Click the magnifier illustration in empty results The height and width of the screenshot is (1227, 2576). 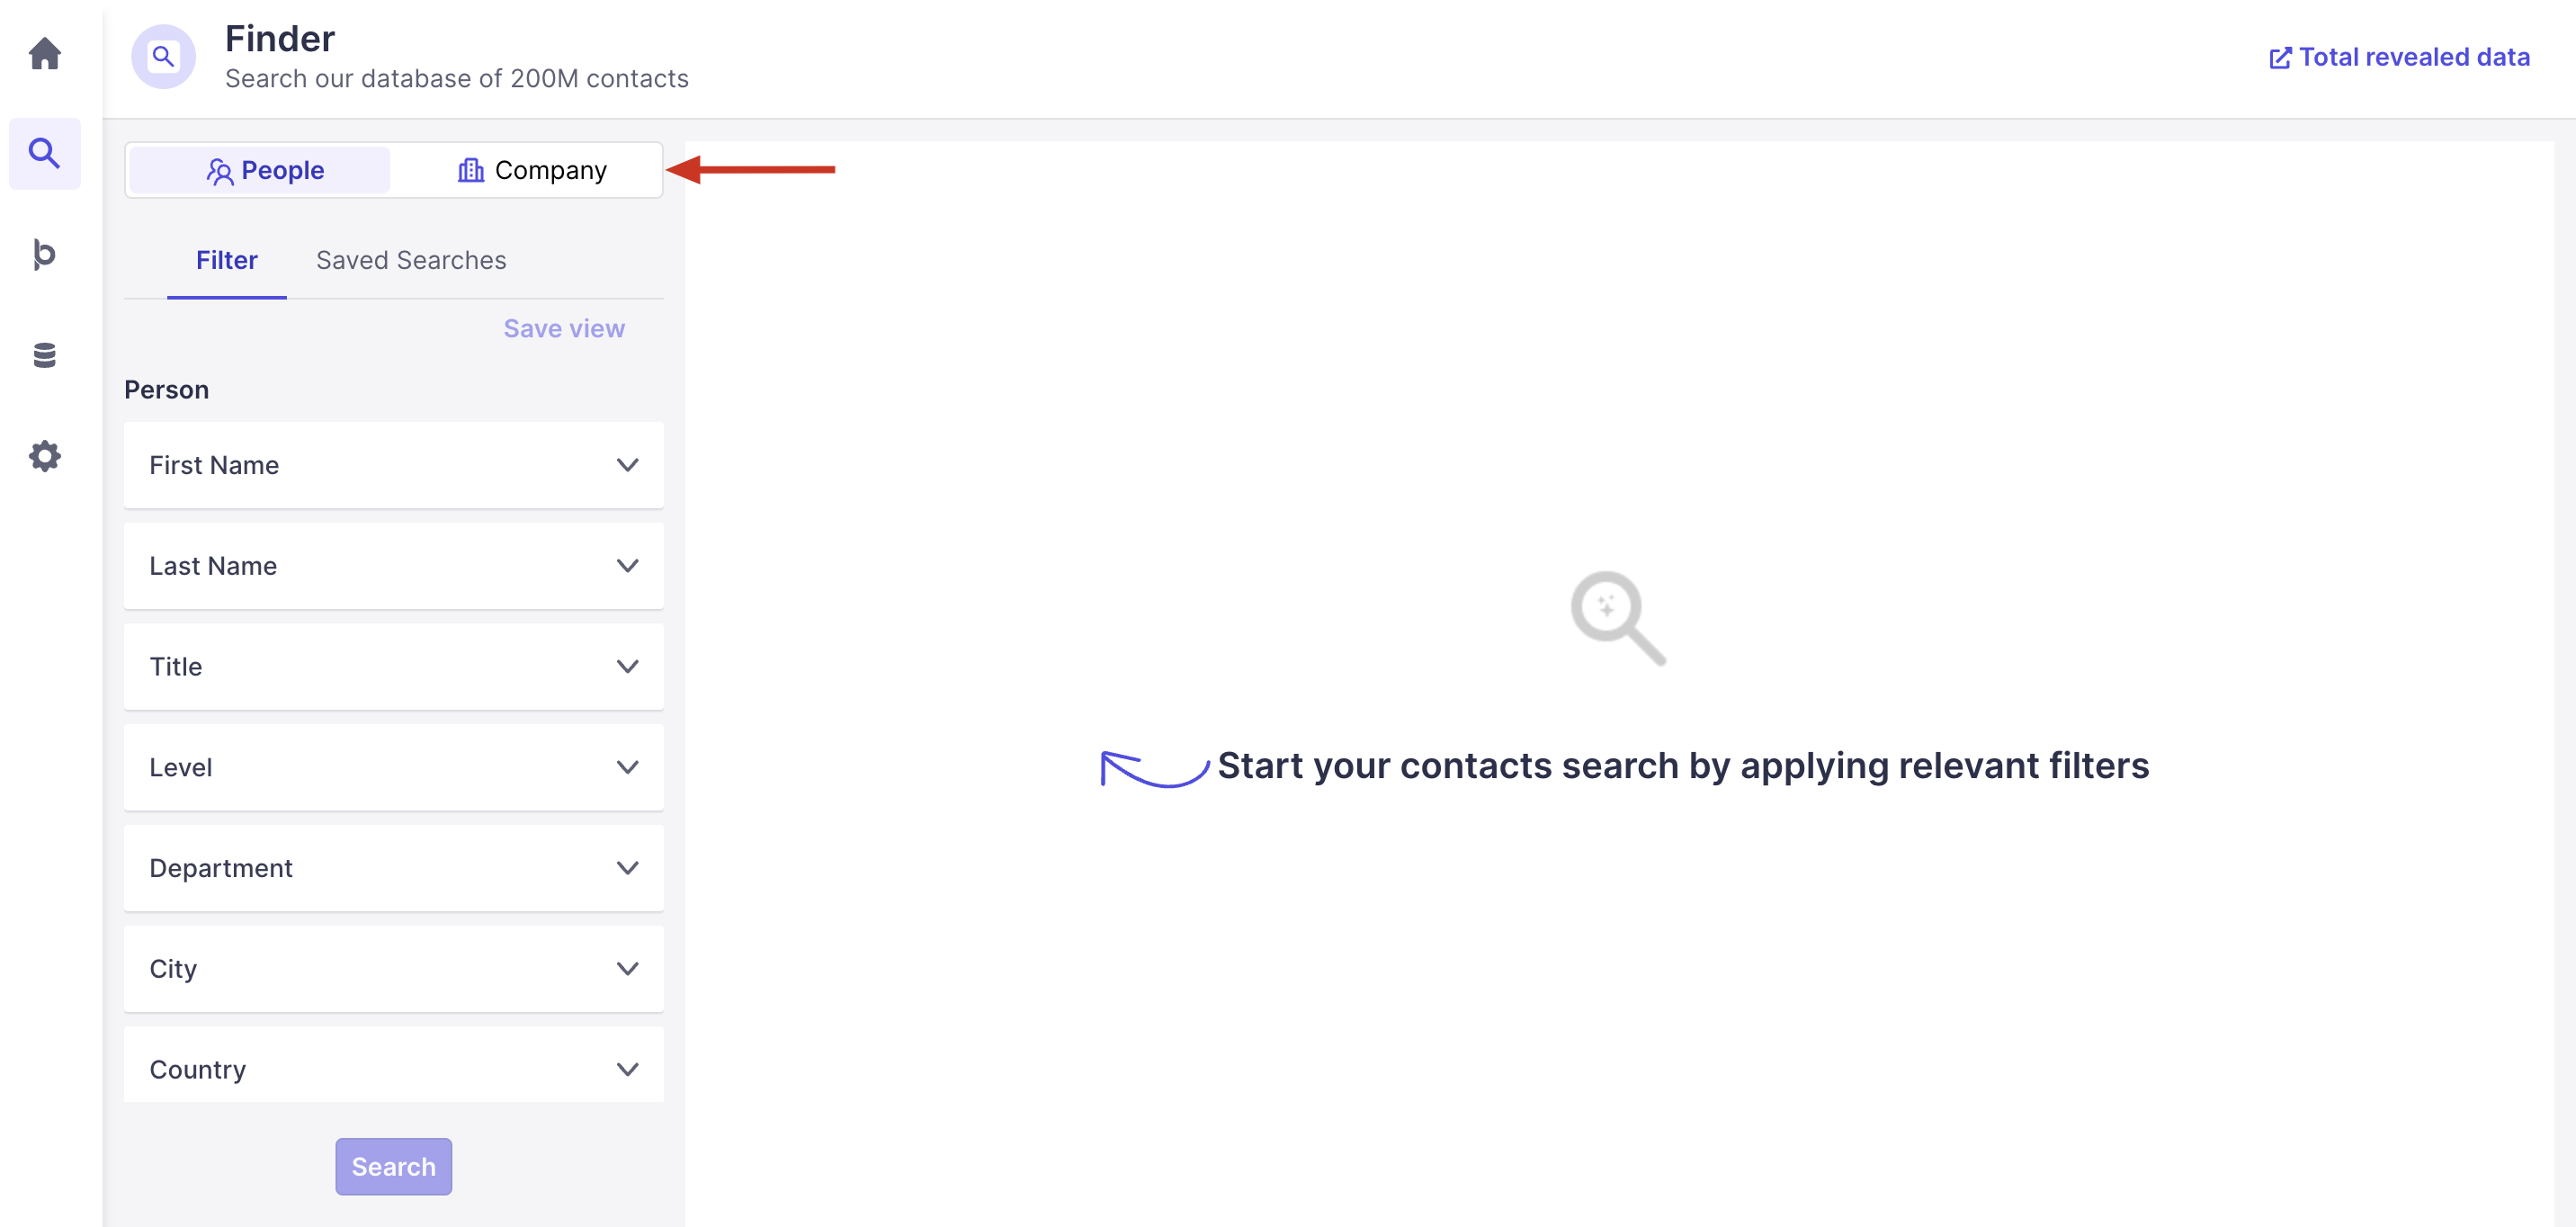pos(1617,618)
